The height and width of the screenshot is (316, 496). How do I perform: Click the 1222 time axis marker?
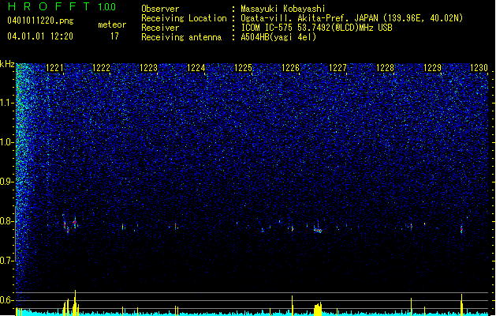click(x=101, y=68)
